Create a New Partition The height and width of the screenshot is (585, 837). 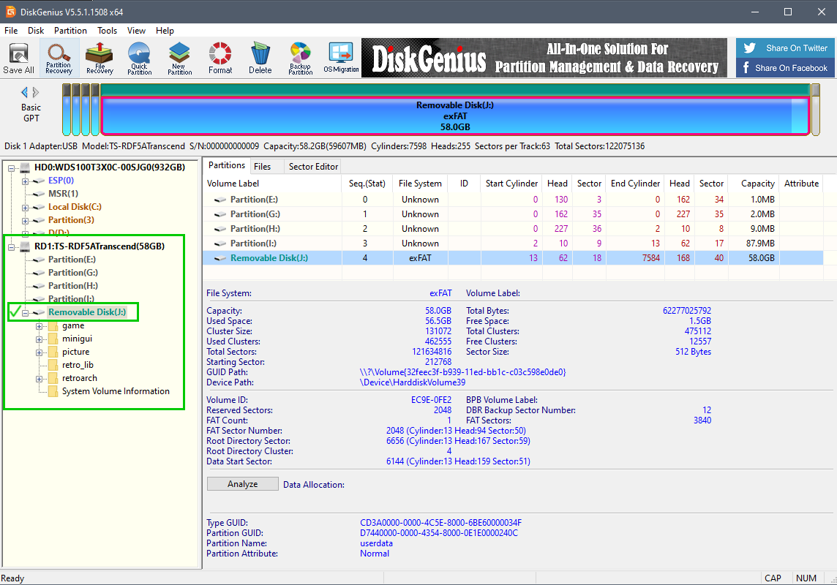coord(179,58)
